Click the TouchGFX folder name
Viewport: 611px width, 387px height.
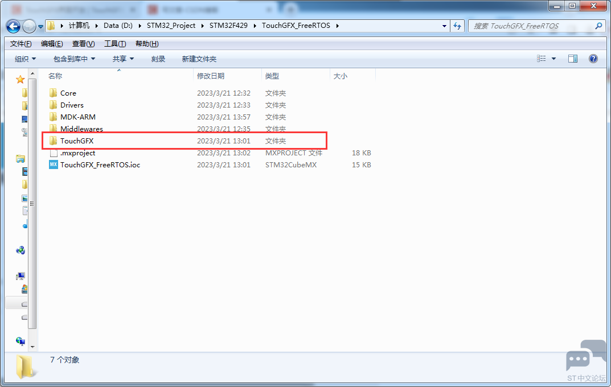[x=77, y=141]
